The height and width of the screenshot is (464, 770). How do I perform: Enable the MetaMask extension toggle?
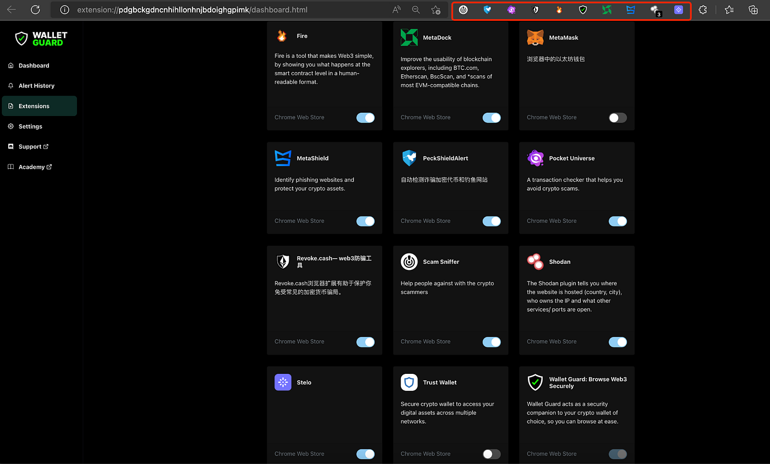tap(618, 118)
